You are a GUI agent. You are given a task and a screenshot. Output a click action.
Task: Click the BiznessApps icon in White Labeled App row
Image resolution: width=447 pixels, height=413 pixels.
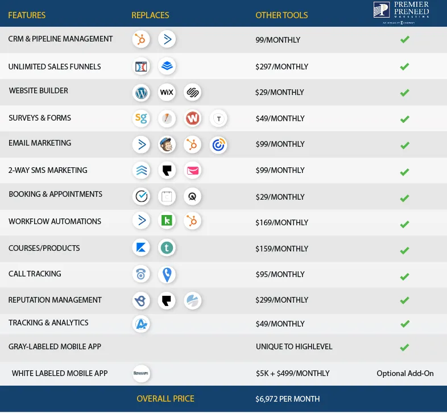141,373
